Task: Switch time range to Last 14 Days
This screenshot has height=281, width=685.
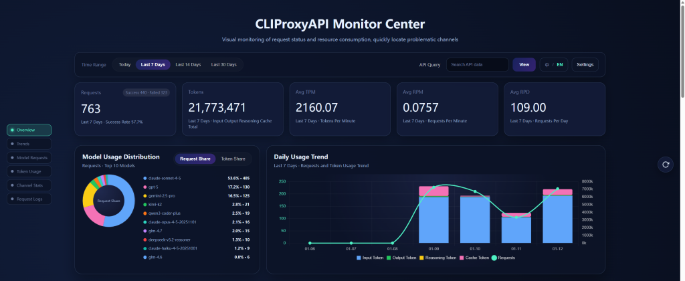Action: click(188, 65)
